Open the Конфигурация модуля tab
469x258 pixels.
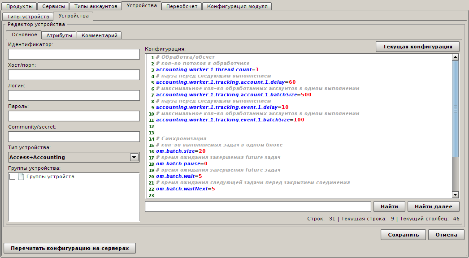point(237,6)
